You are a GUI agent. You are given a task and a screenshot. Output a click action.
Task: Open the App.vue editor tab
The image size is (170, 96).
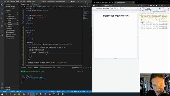(x=25, y=4)
